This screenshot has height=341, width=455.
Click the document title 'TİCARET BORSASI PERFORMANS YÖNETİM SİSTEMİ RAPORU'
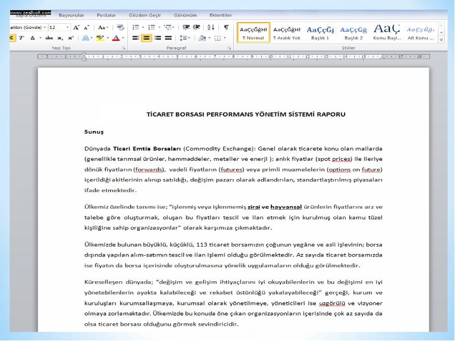246,114
